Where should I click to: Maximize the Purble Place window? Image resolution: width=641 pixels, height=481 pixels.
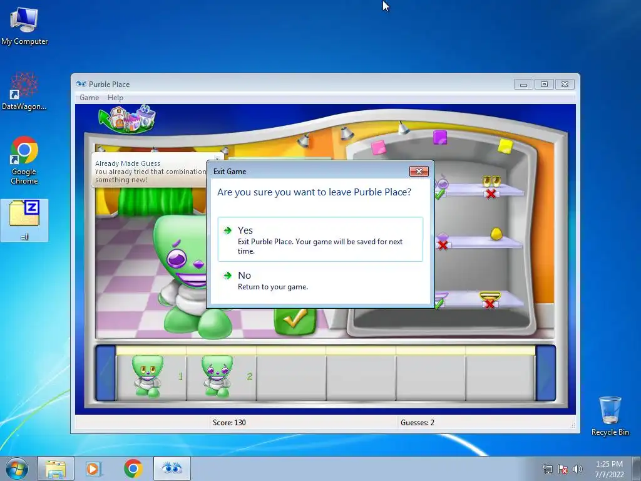tap(544, 85)
